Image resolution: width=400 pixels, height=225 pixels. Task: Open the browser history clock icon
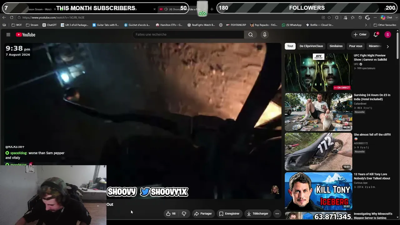(x=360, y=17)
